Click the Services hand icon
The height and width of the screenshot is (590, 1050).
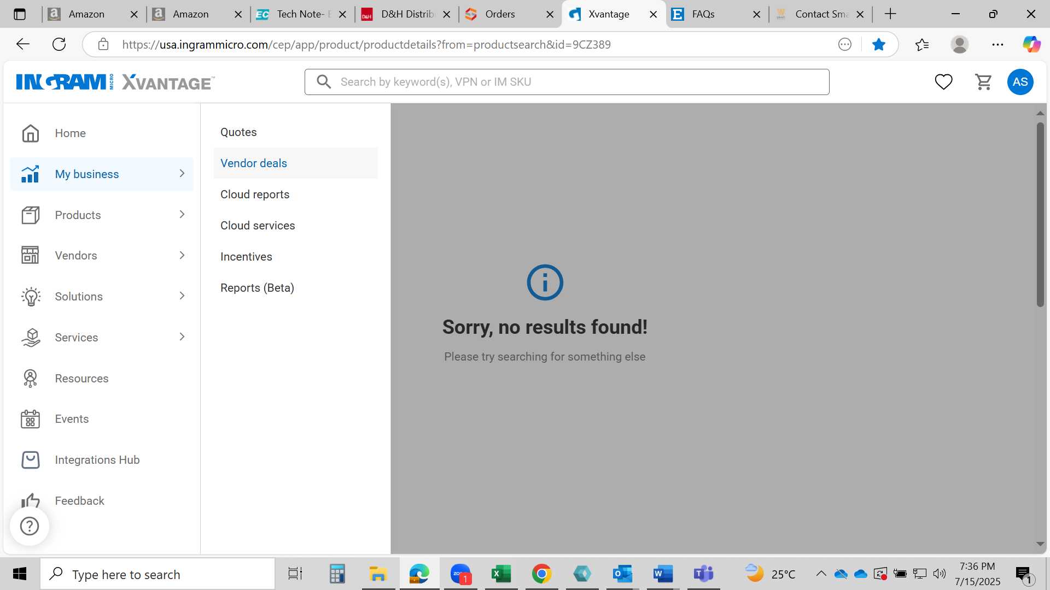coord(31,338)
